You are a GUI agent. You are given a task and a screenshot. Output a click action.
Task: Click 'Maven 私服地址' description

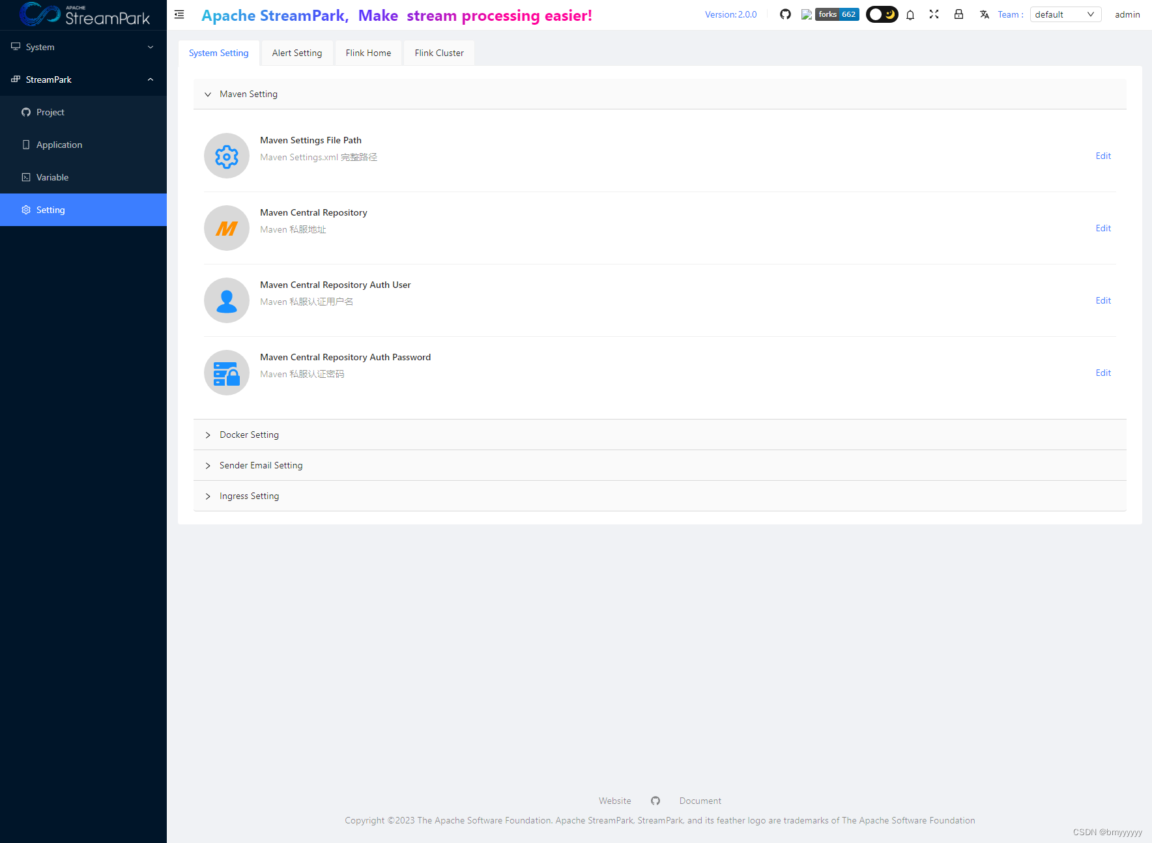[x=293, y=229]
